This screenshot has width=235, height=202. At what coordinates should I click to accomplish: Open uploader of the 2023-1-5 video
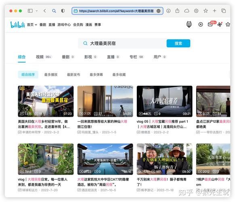click(90, 132)
